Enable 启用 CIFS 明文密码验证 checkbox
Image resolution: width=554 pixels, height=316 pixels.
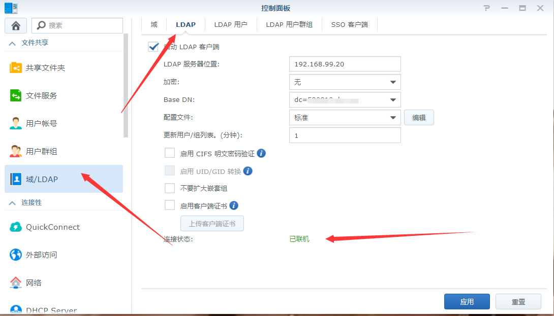pyautogui.click(x=170, y=153)
